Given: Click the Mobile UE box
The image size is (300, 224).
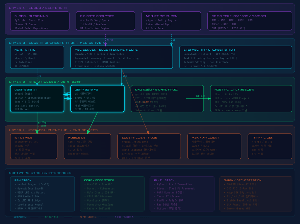Looking at the screenshot, I should pos(87,146).
